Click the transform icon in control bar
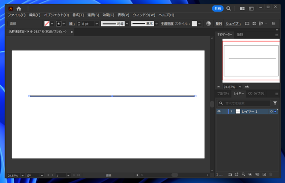Viewport: 285px width, 183px height. pyautogui.click(x=247, y=23)
